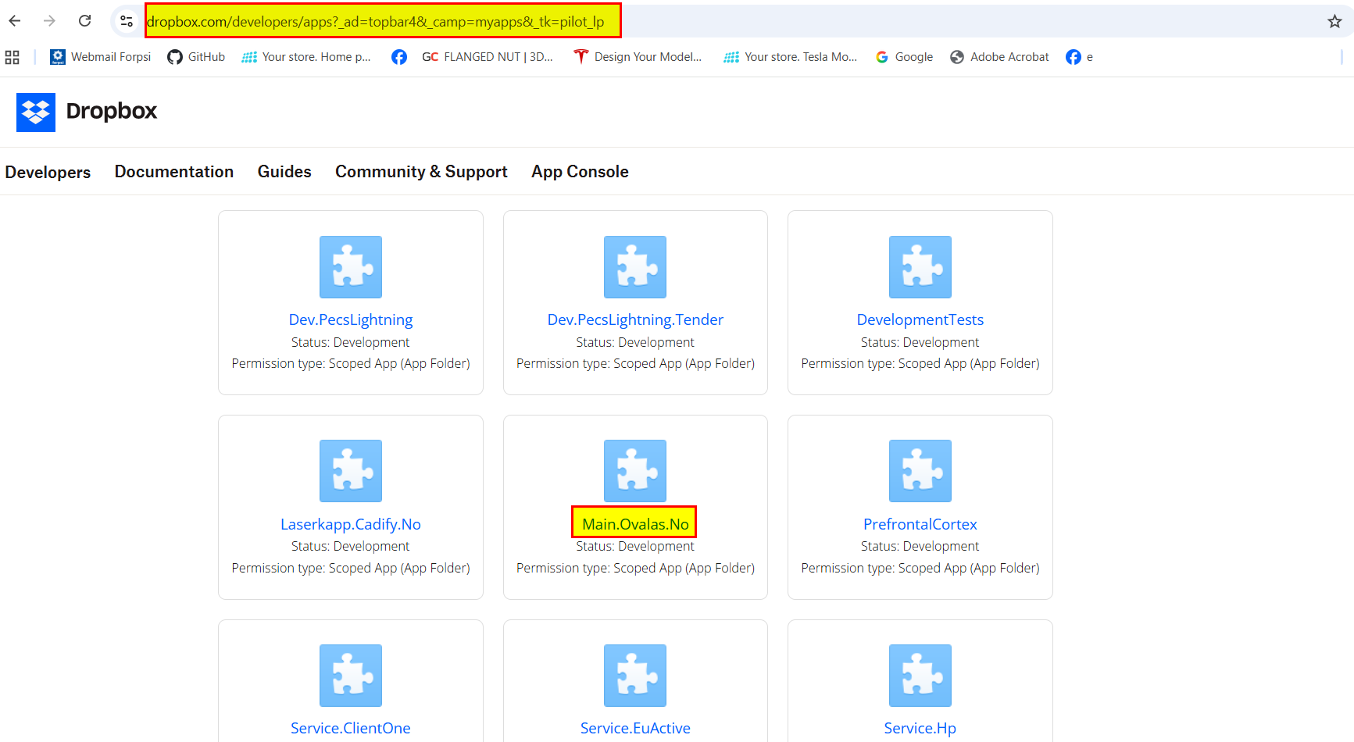Open the Main.Ovalas.No app link
The width and height of the screenshot is (1354, 742).
(x=635, y=524)
